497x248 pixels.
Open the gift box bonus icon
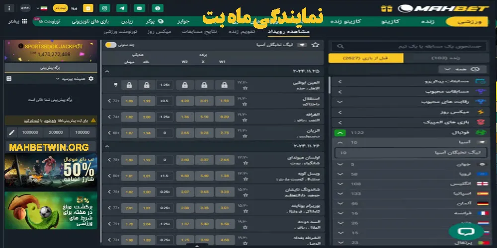(88, 8)
